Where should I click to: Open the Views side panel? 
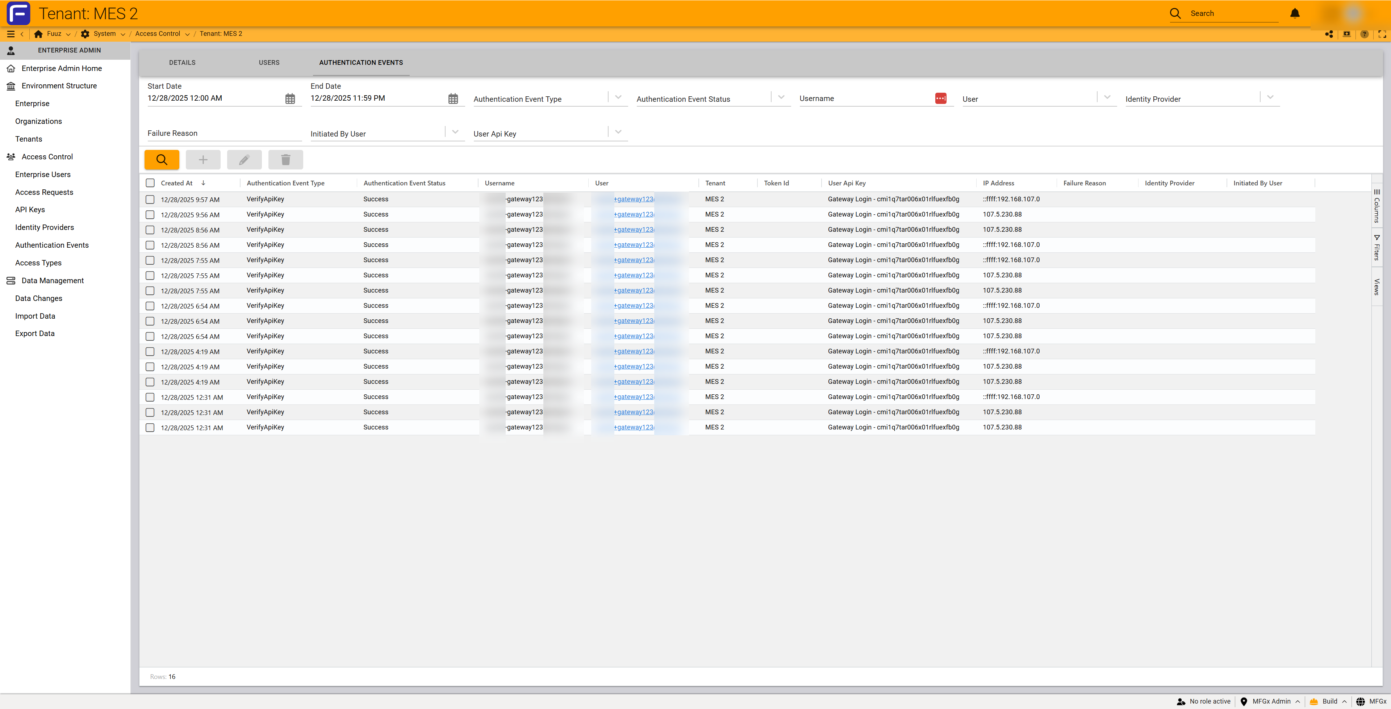tap(1377, 287)
